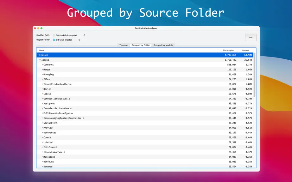
Task: Collapse the Issues folder chevron
Action: point(40,60)
